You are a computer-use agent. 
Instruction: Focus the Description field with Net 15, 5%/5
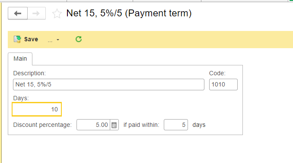coord(108,85)
